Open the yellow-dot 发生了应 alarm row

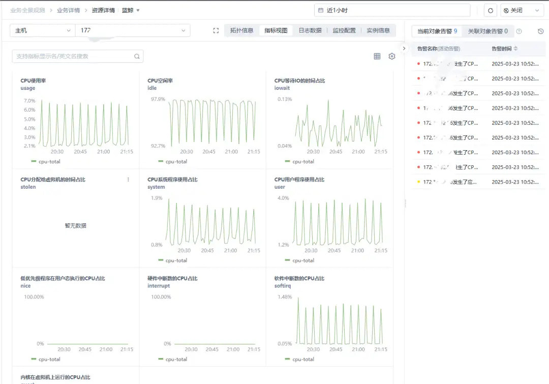478,182
